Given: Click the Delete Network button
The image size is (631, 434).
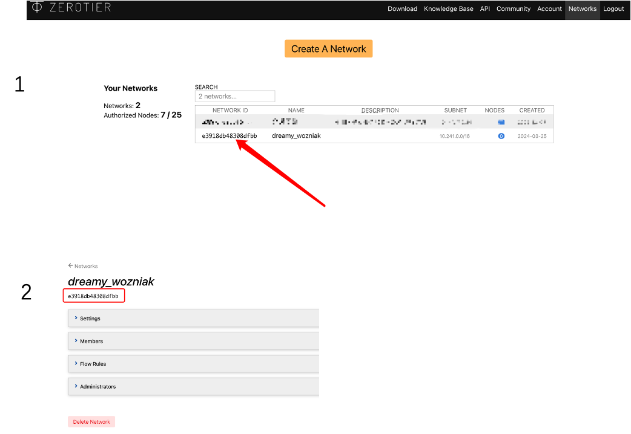Looking at the screenshot, I should pos(91,421).
